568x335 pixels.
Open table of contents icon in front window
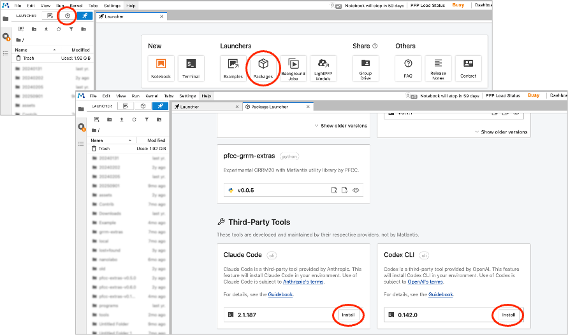[x=81, y=144]
